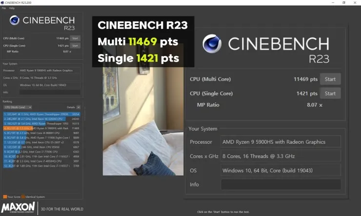The height and width of the screenshot is (216, 361).
Task: Click the orange Your Score legend swatch
Action: 5,196
